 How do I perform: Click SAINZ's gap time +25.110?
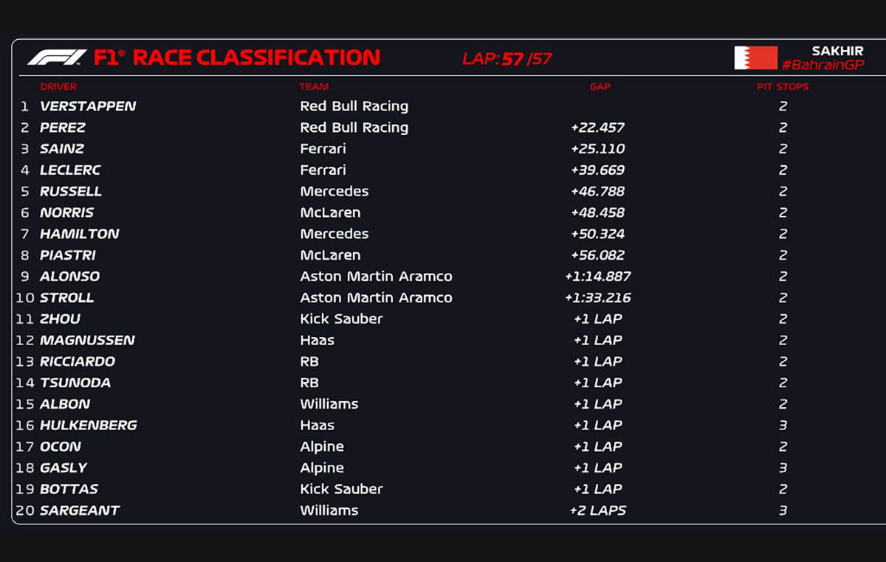[597, 149]
